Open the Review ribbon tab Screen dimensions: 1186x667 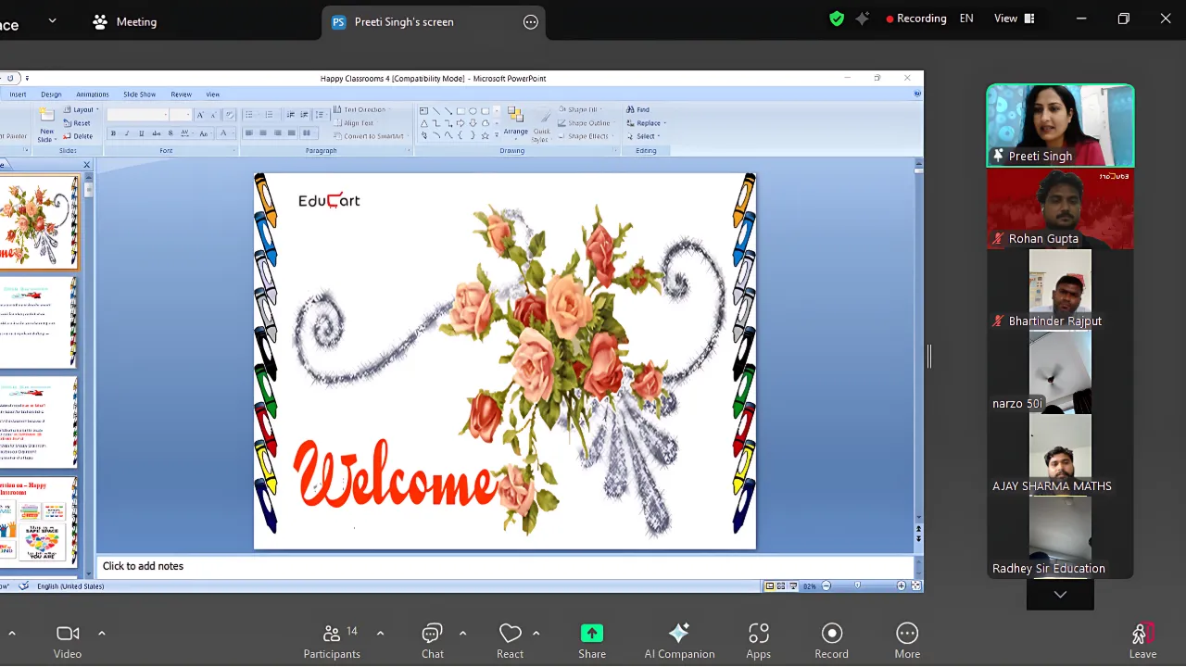(x=182, y=94)
